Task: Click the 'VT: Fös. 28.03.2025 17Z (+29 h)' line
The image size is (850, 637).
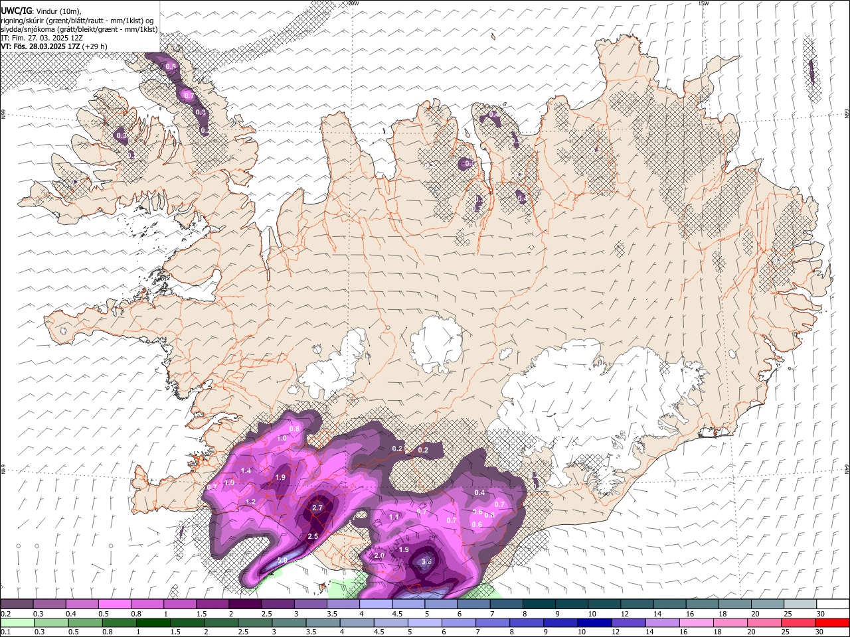Action: (54, 46)
